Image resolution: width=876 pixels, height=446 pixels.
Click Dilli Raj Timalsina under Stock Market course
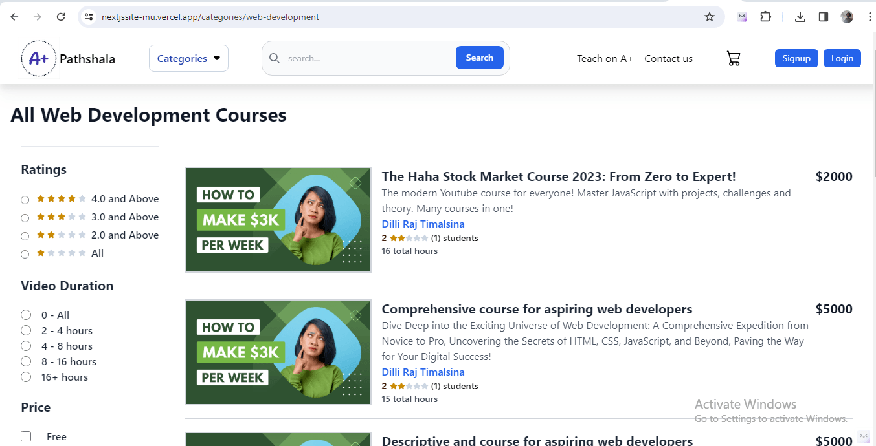423,224
